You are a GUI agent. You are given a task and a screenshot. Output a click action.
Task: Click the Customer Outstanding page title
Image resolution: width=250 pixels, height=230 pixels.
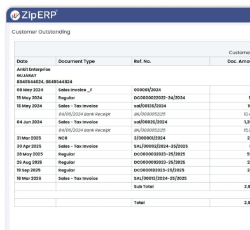coord(41,32)
